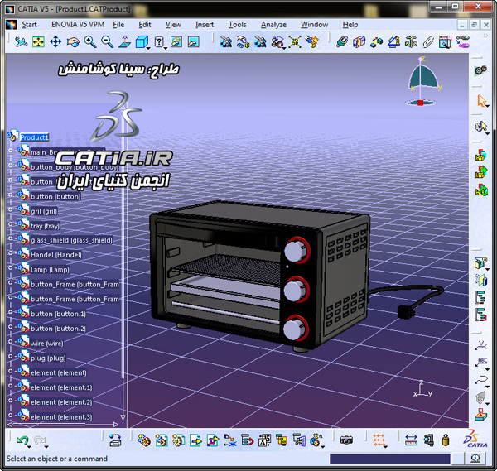Open the grid points icon dropdown arrow
Screen dimensions: 497x471
click(x=385, y=447)
